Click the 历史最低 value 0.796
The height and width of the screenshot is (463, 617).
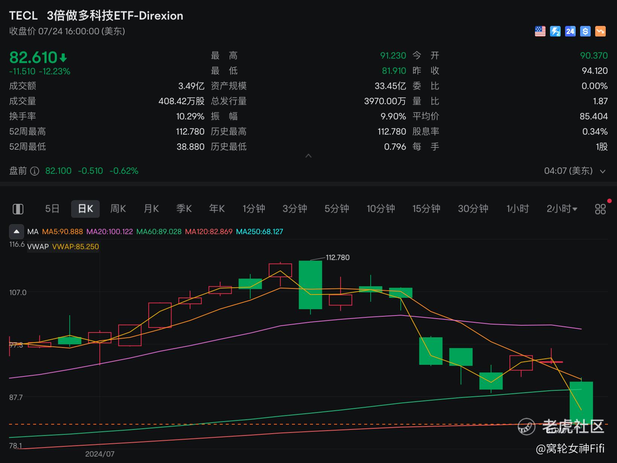(395, 147)
